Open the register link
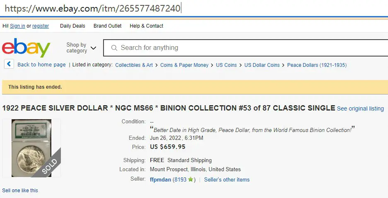The height and width of the screenshot is (198, 388). click(41, 26)
